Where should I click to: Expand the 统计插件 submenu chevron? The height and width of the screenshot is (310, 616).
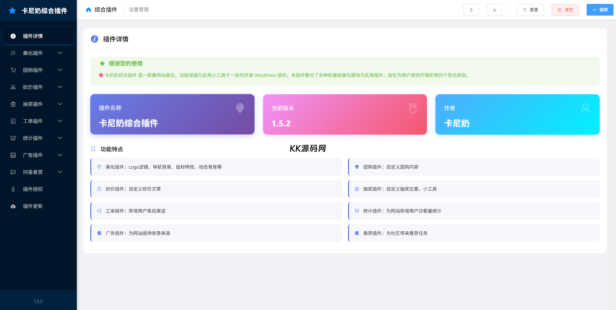[x=60, y=138]
